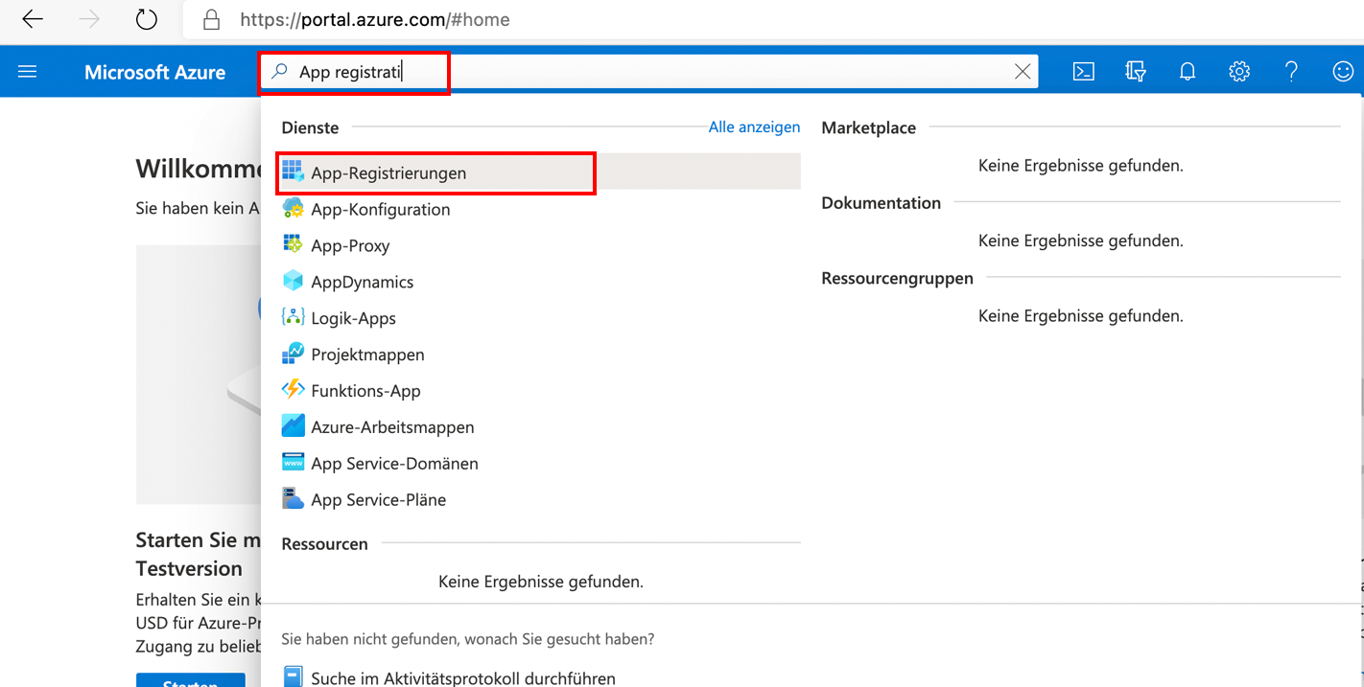The image size is (1364, 687).
Task: Click the AppDynamics cube icon
Action: pos(293,282)
